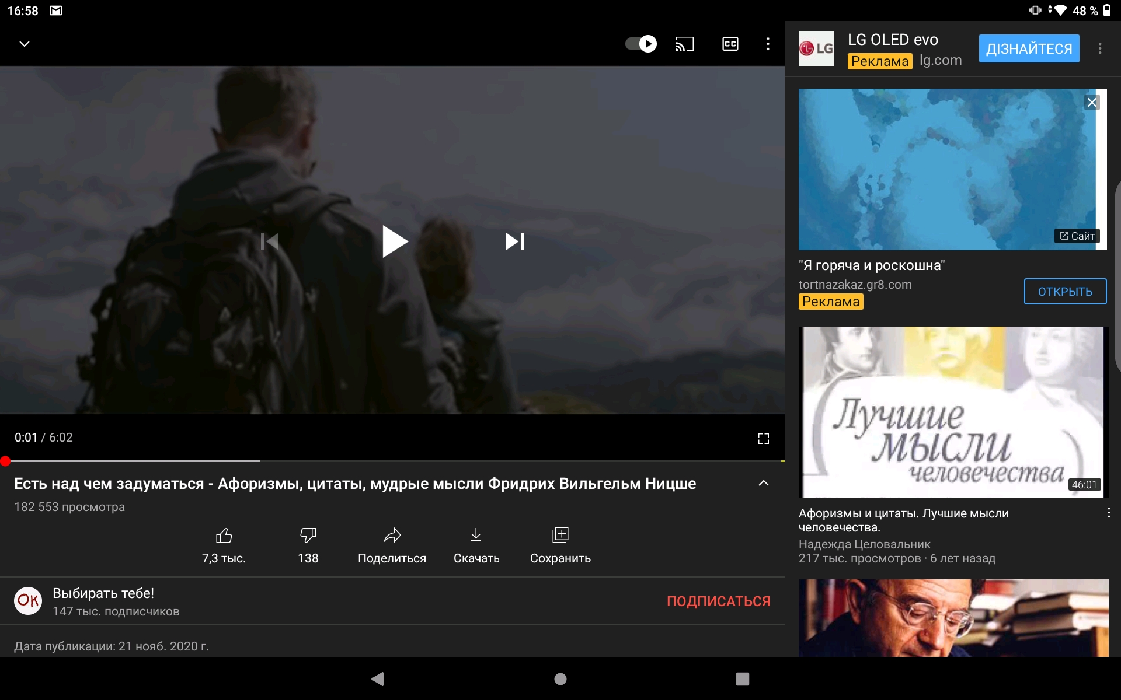Tap the Android home navigation button

click(560, 678)
